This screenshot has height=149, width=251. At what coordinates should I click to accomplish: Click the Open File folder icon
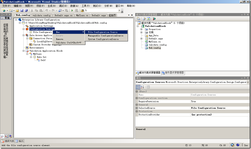[17, 10]
